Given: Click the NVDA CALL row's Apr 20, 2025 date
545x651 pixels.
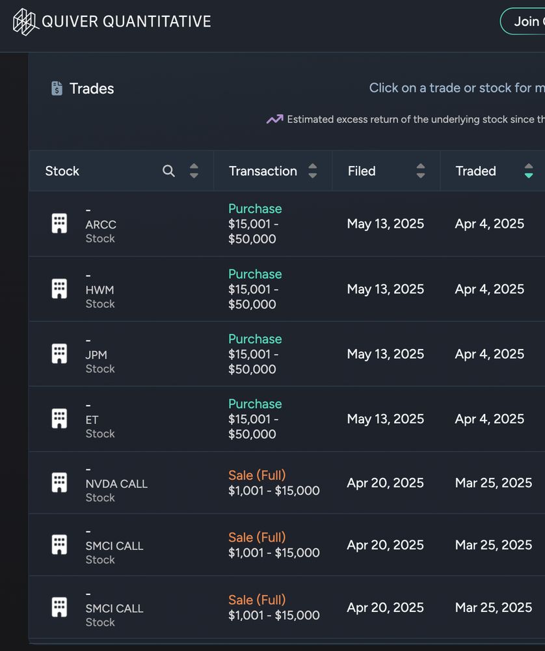Looking at the screenshot, I should click(385, 482).
